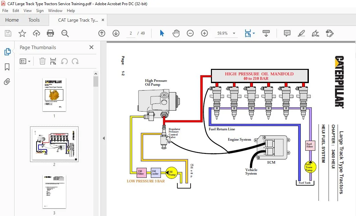Click the 'LOW PRESSURE 3 BAR' text
This screenshot has height=216, width=356.
point(146,181)
